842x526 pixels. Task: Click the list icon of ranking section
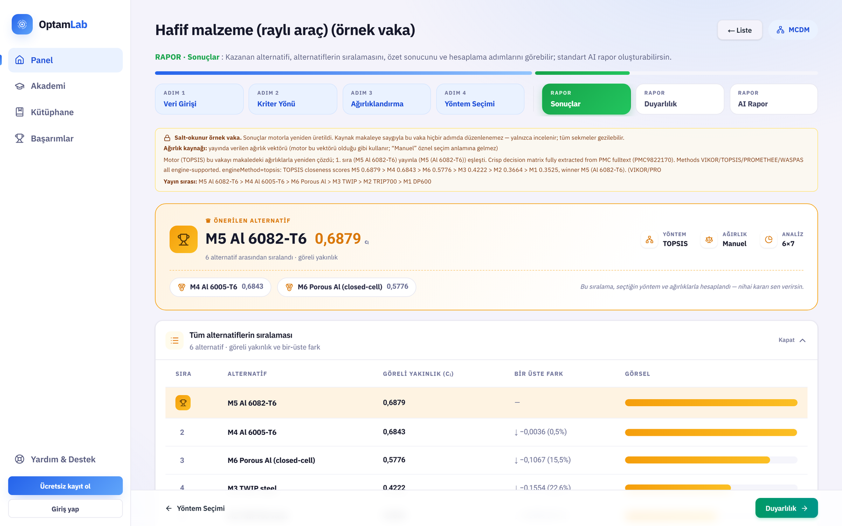174,340
